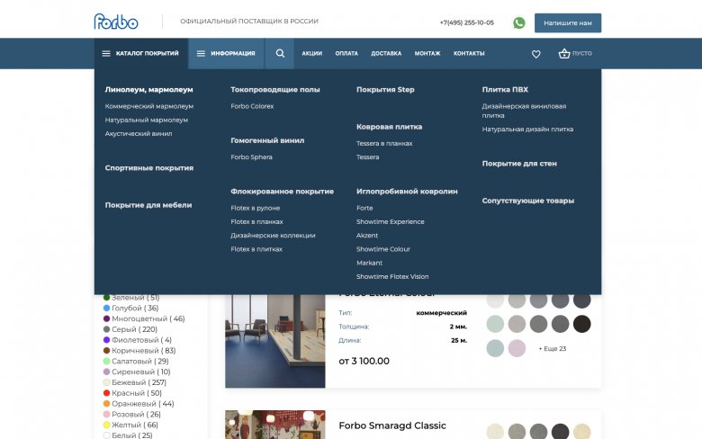Image resolution: width=702 pixels, height=439 pixels.
Task: Select 'Натуральный мармолеум' link
Action: (x=147, y=120)
